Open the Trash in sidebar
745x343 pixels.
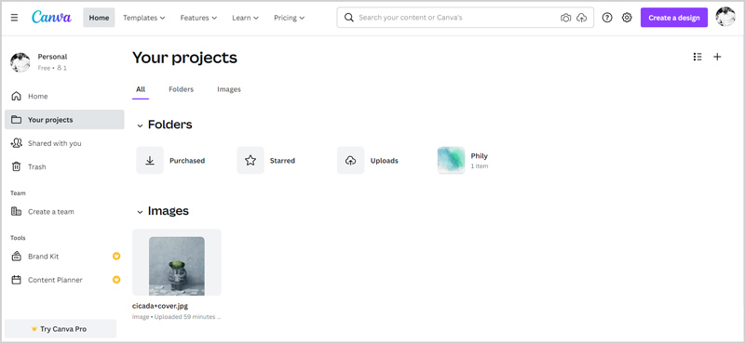point(64,166)
